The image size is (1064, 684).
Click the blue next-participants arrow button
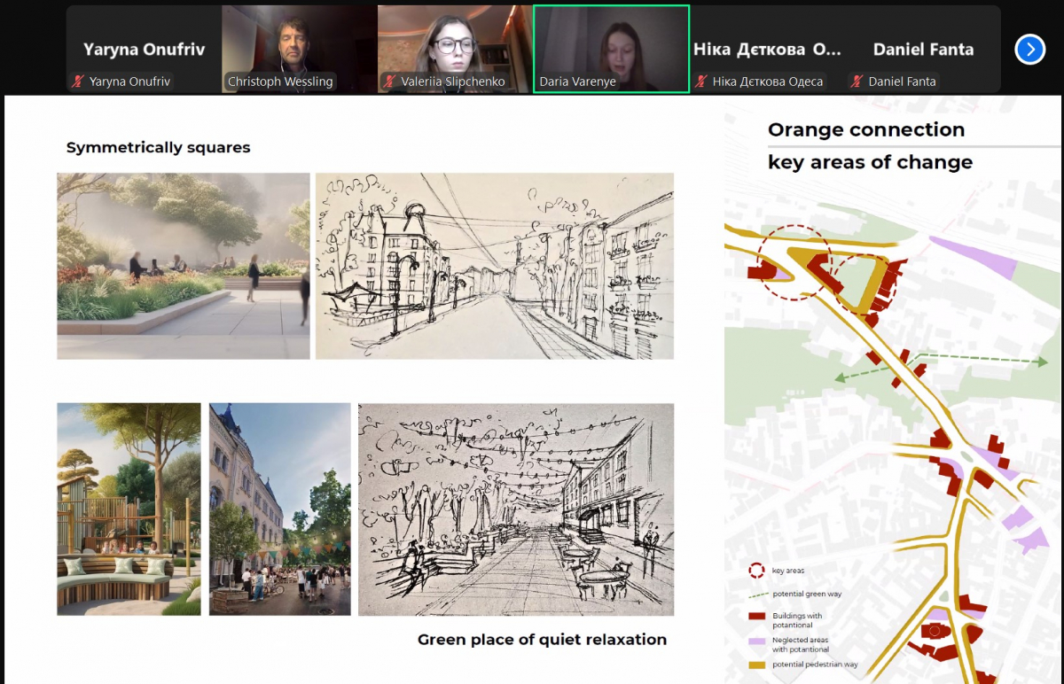click(1029, 50)
